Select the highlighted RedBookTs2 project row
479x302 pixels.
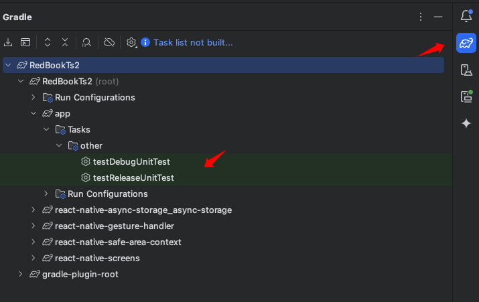223,65
